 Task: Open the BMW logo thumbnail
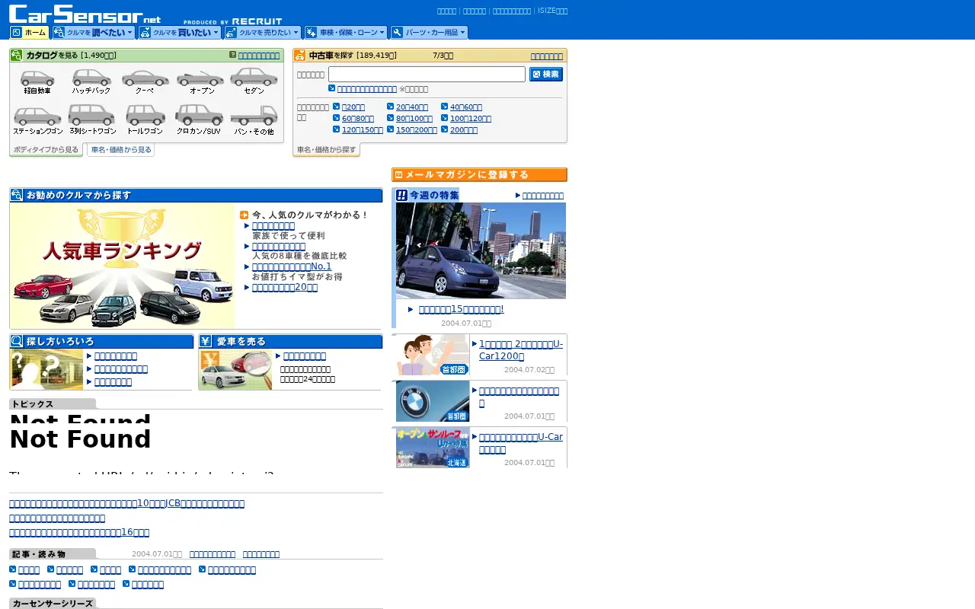[x=433, y=401]
